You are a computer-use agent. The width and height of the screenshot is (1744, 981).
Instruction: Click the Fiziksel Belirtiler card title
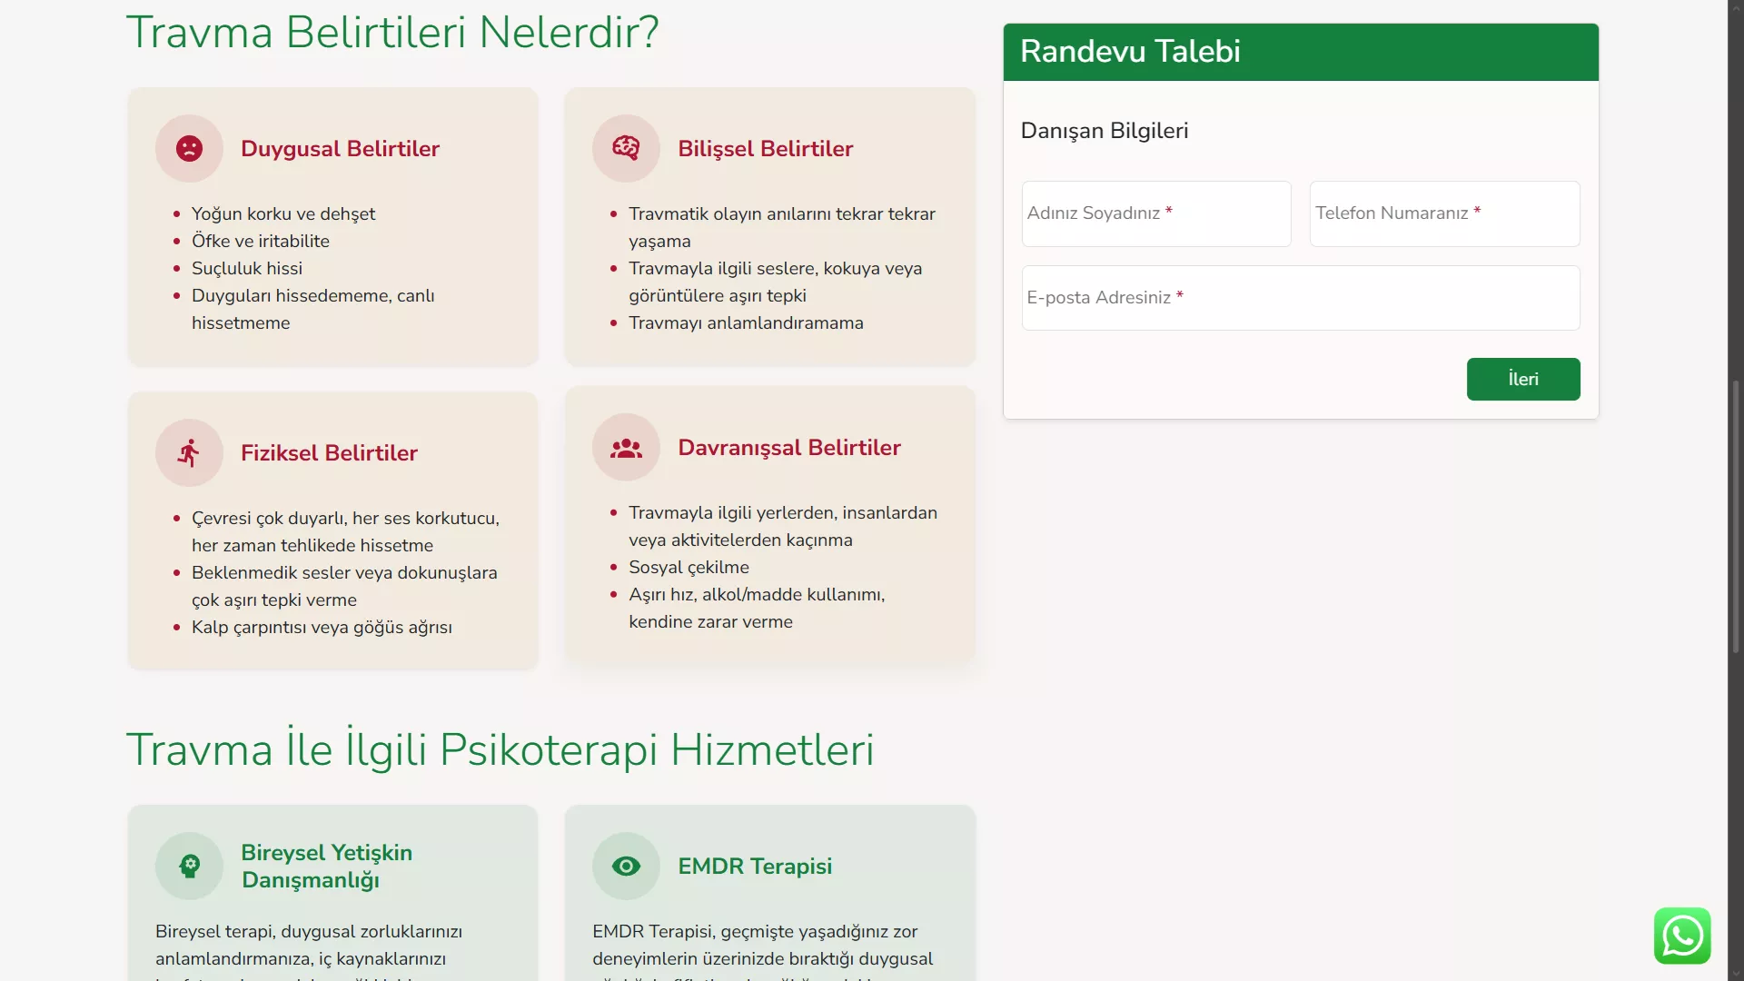(329, 452)
